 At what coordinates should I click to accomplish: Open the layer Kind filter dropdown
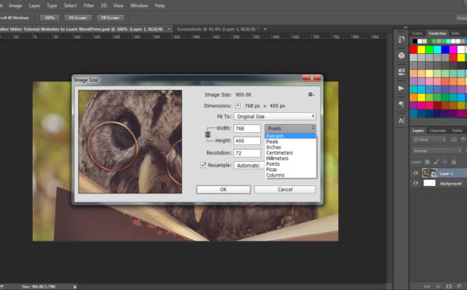coord(429,139)
